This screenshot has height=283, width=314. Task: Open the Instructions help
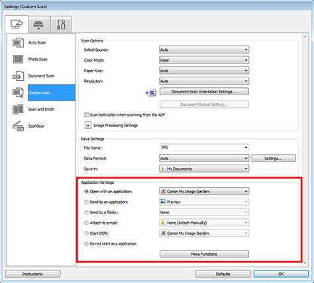coord(32,274)
